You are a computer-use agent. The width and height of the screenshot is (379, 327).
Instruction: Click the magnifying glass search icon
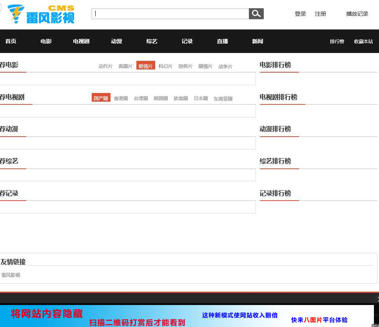pos(256,13)
